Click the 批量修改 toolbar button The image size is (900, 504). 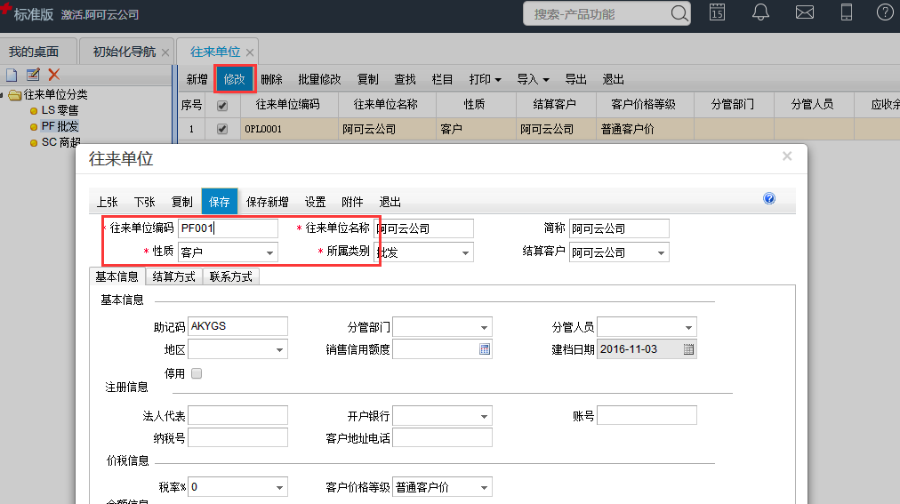pyautogui.click(x=319, y=79)
